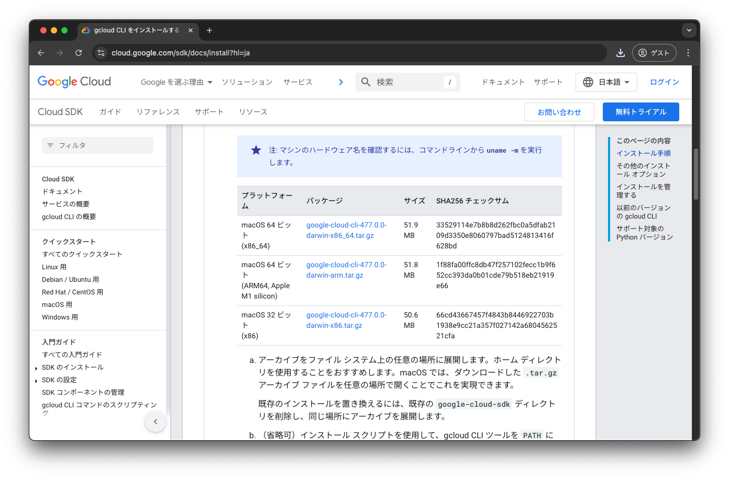This screenshot has width=729, height=479.
Task: Expand the Google を選ぶ理由 dropdown
Action: pos(176,82)
